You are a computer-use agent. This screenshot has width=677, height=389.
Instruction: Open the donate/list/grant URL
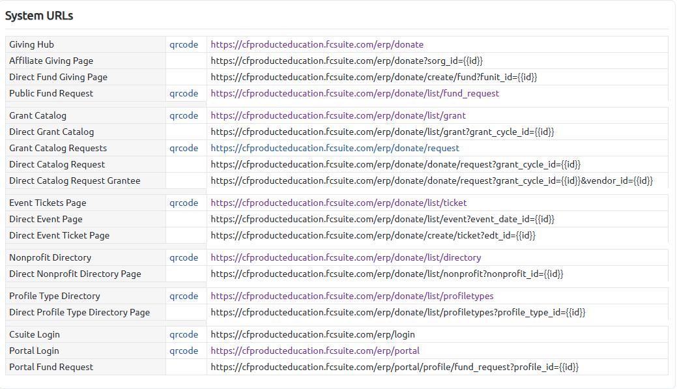338,115
